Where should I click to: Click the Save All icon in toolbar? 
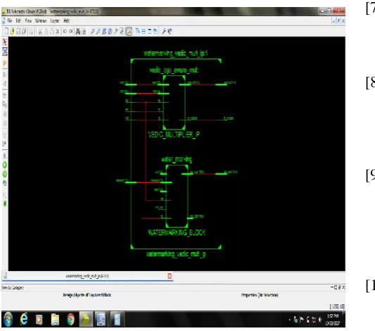coord(24,31)
